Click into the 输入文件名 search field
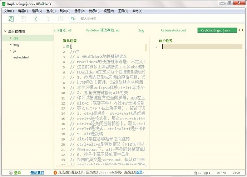The width and height of the screenshot is (247, 177). (x=99, y=19)
